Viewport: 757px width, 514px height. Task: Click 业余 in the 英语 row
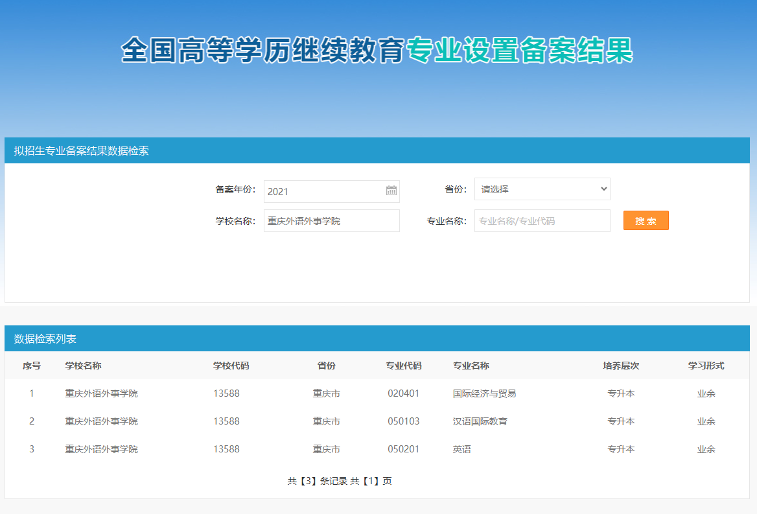pyautogui.click(x=706, y=449)
